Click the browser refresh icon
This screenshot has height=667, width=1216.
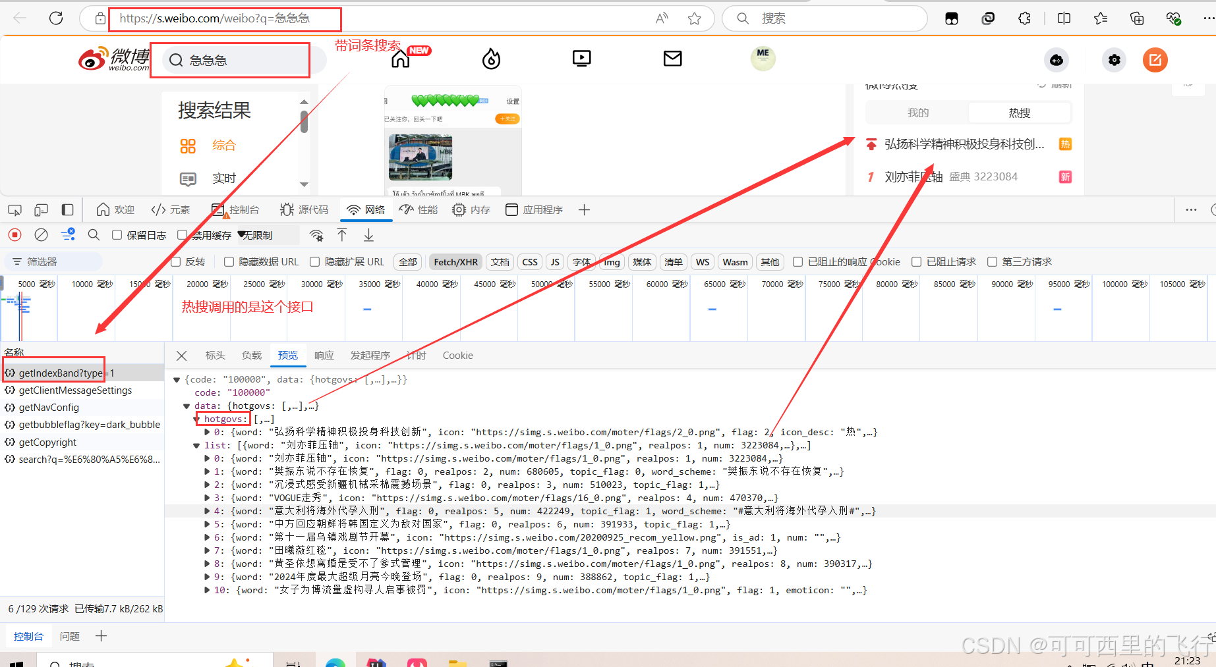click(56, 18)
